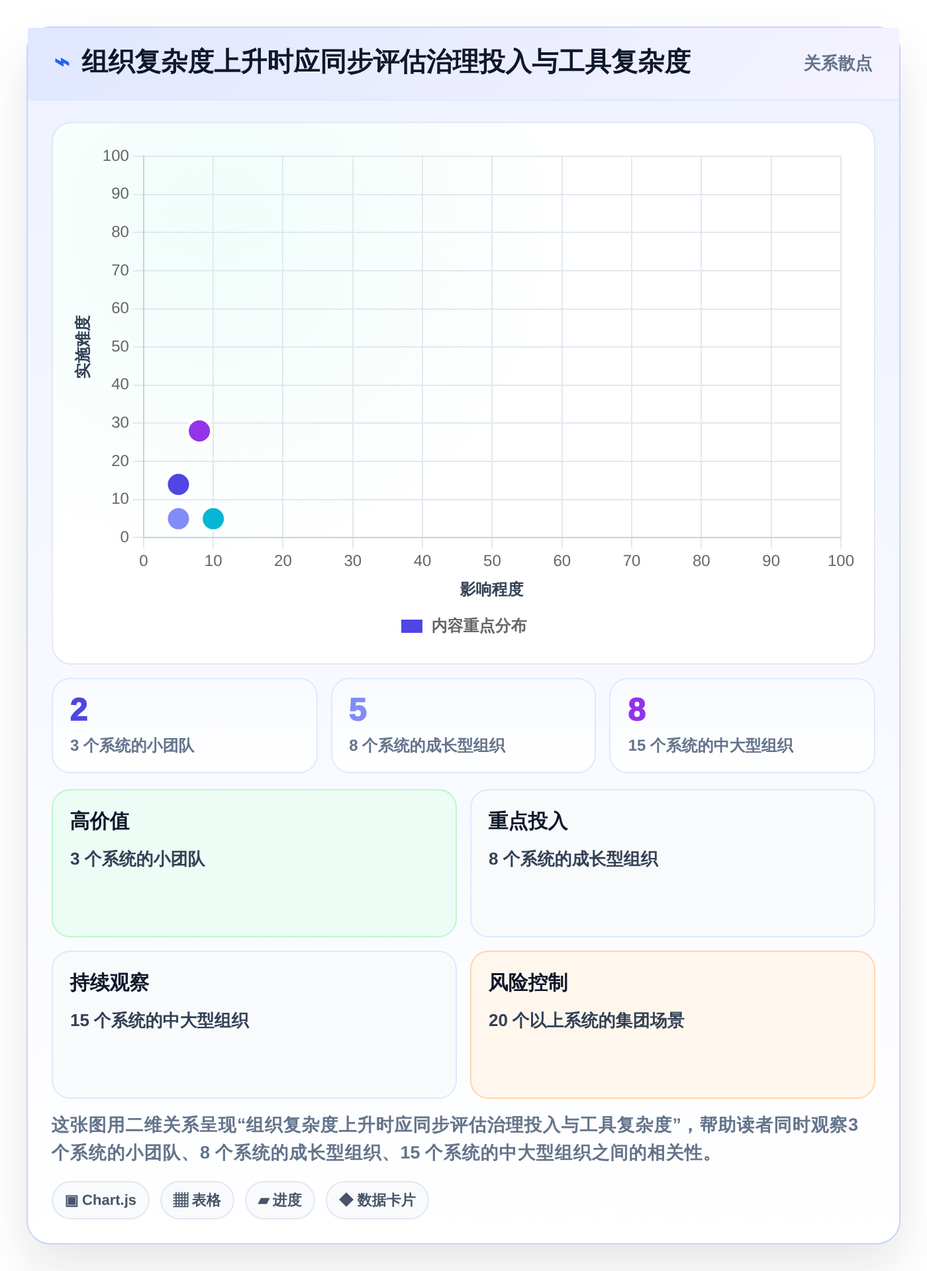Open the stat card showing number 2

coord(185,726)
